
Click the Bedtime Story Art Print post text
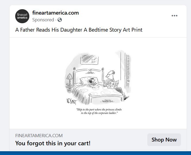click(x=79, y=30)
